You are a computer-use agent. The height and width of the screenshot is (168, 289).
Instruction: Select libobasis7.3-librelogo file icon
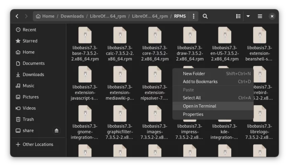pos(260,113)
